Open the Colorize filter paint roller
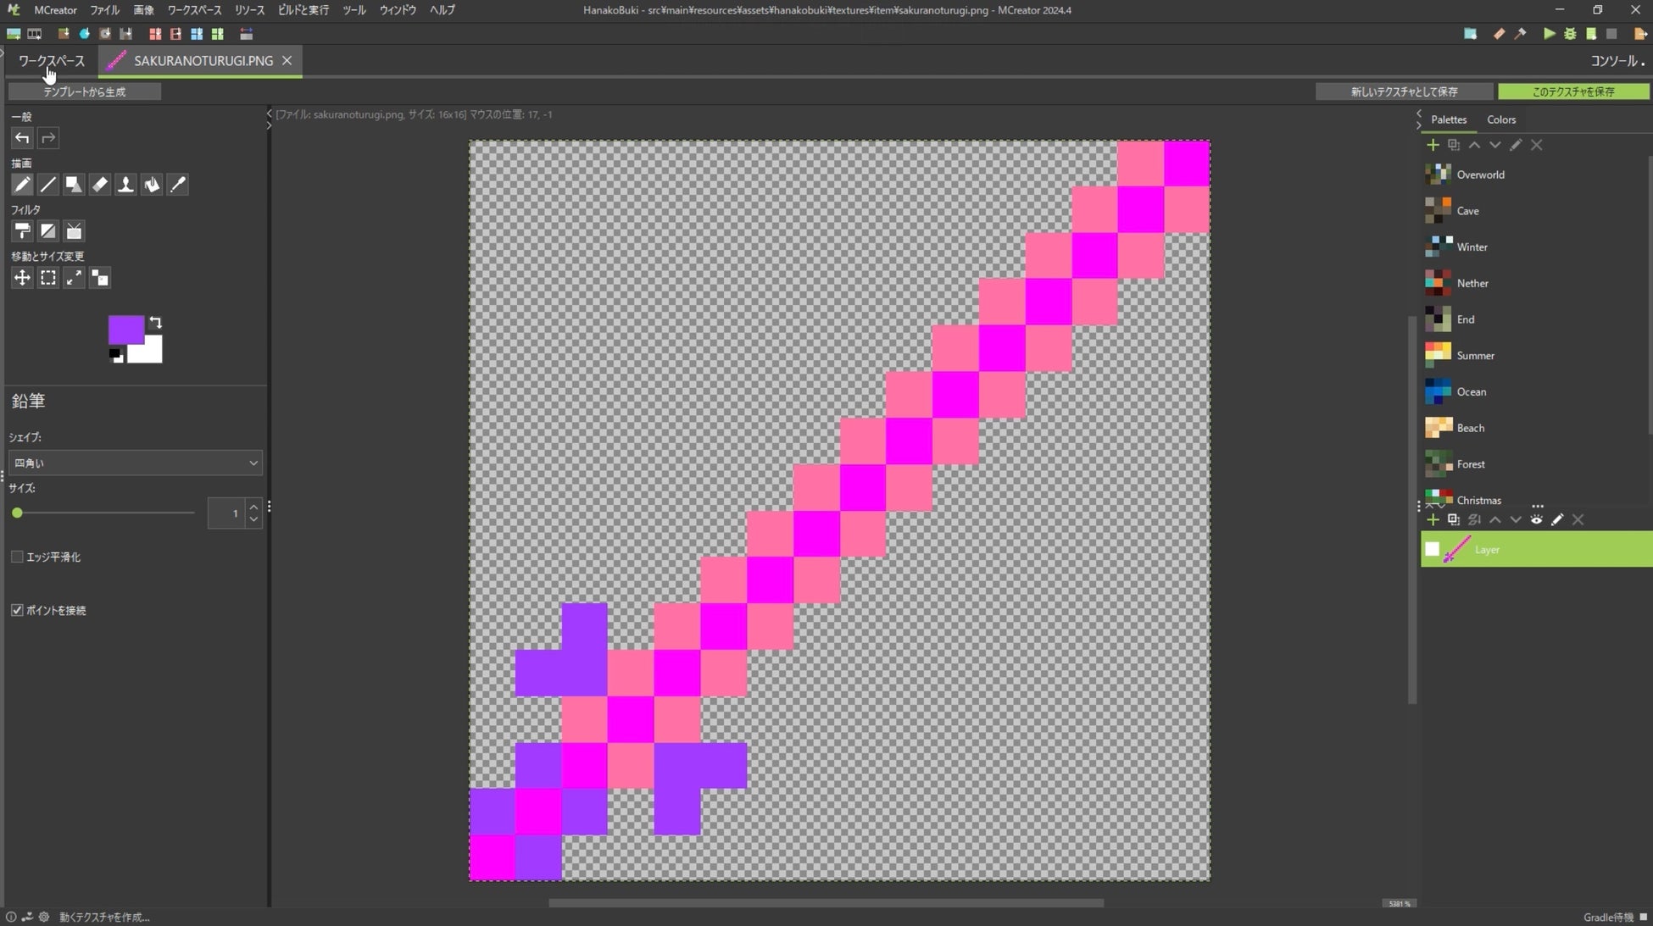 (22, 231)
